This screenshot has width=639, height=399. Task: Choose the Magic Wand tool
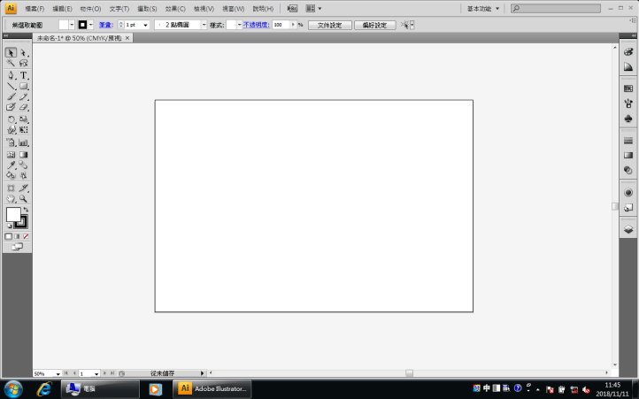12,64
